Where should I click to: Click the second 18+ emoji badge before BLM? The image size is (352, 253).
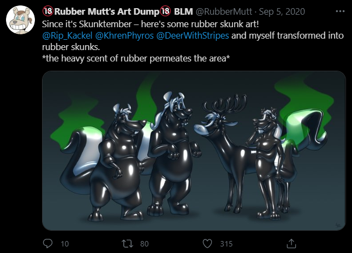pos(165,11)
